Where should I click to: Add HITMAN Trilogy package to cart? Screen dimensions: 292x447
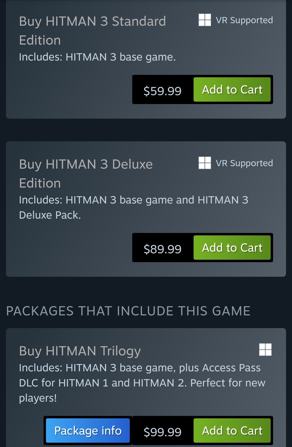point(232,431)
